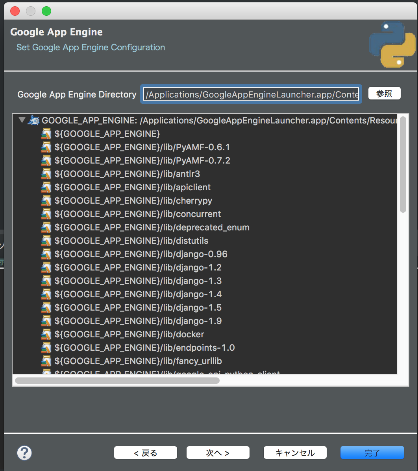The height and width of the screenshot is (471, 418).
Task: Click library icon for lib/fancy_urllib
Action: pos(46,361)
